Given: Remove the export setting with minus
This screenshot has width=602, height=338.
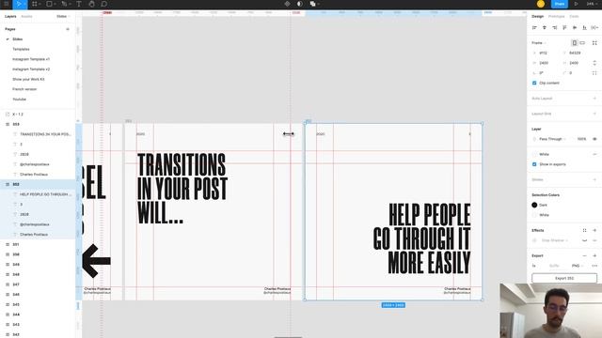Looking at the screenshot, I should (584, 255).
